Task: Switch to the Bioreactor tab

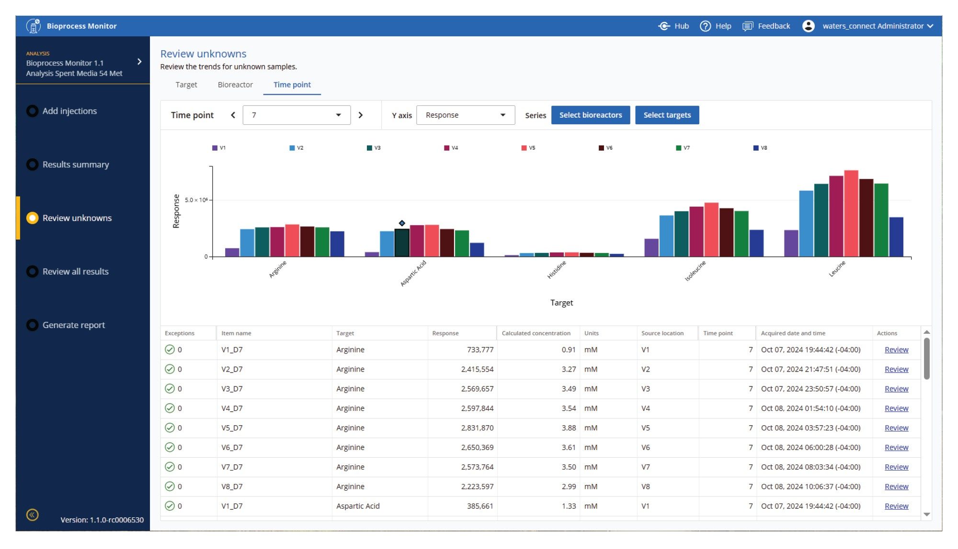Action: click(x=235, y=85)
